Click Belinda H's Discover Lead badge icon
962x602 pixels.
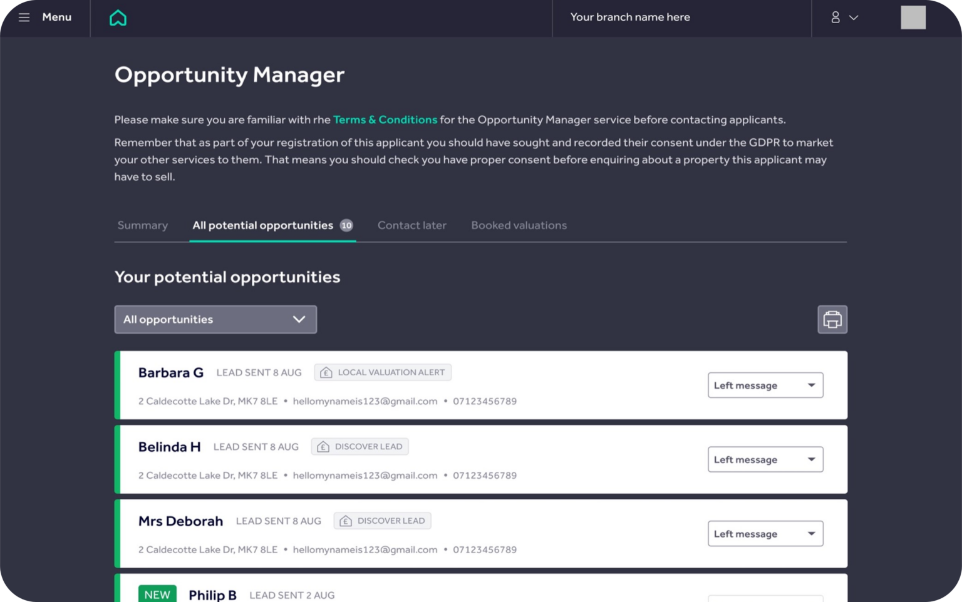323,446
